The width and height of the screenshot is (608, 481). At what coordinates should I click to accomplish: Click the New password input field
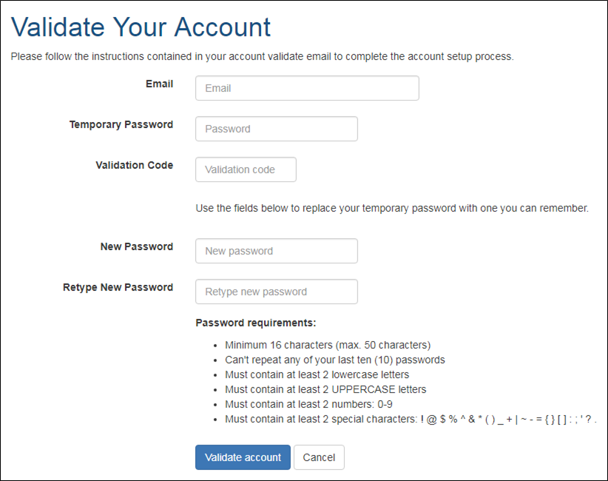pyautogui.click(x=276, y=250)
